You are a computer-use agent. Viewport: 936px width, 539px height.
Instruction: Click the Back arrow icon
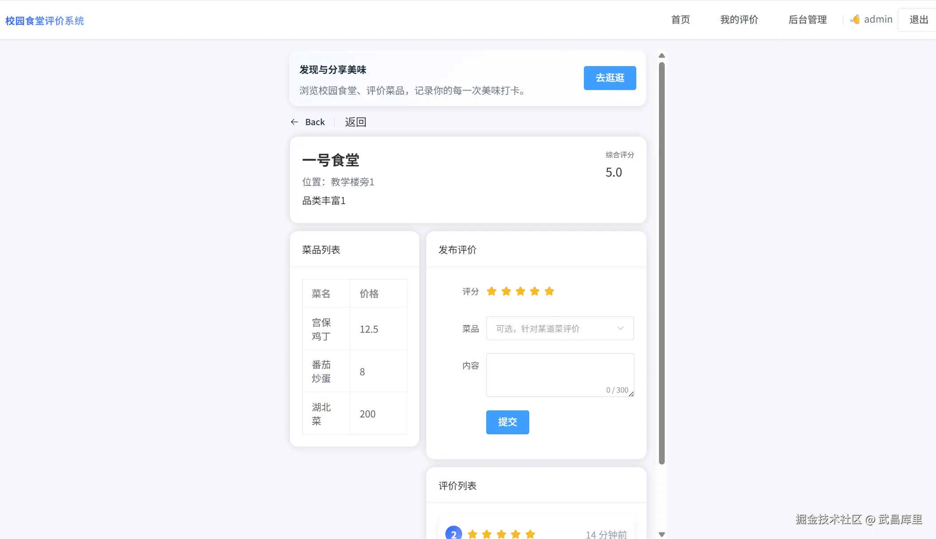[x=294, y=122]
